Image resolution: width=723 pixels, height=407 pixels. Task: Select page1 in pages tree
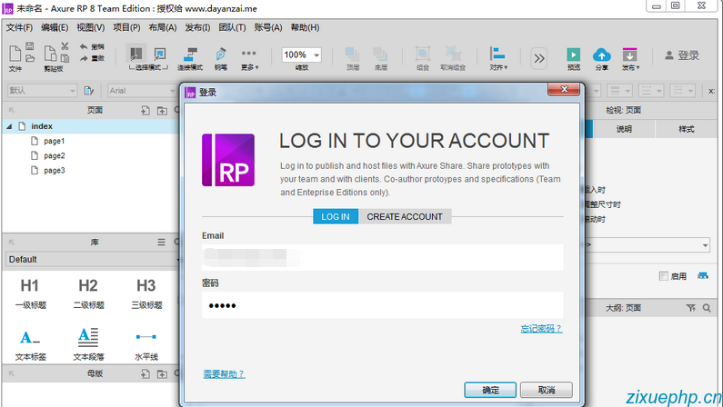pyautogui.click(x=54, y=141)
